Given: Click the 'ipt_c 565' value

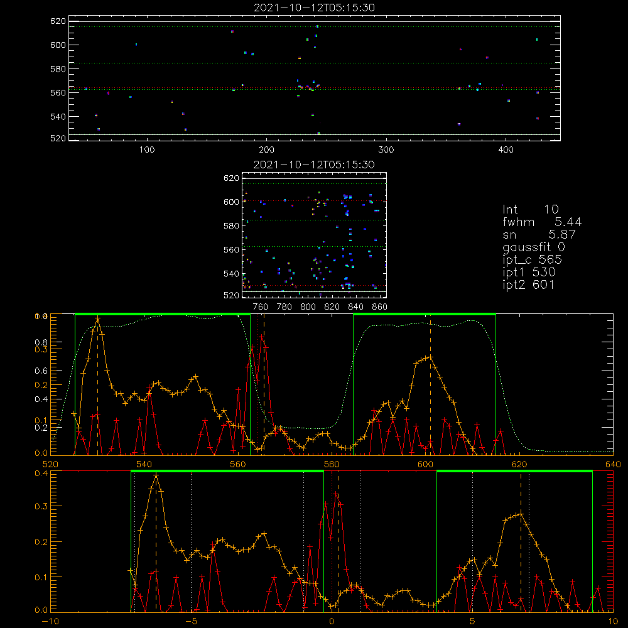Looking at the screenshot, I should [x=533, y=260].
